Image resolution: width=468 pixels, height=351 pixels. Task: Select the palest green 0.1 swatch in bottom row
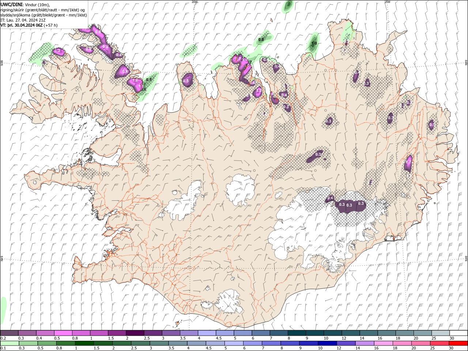[9, 343]
